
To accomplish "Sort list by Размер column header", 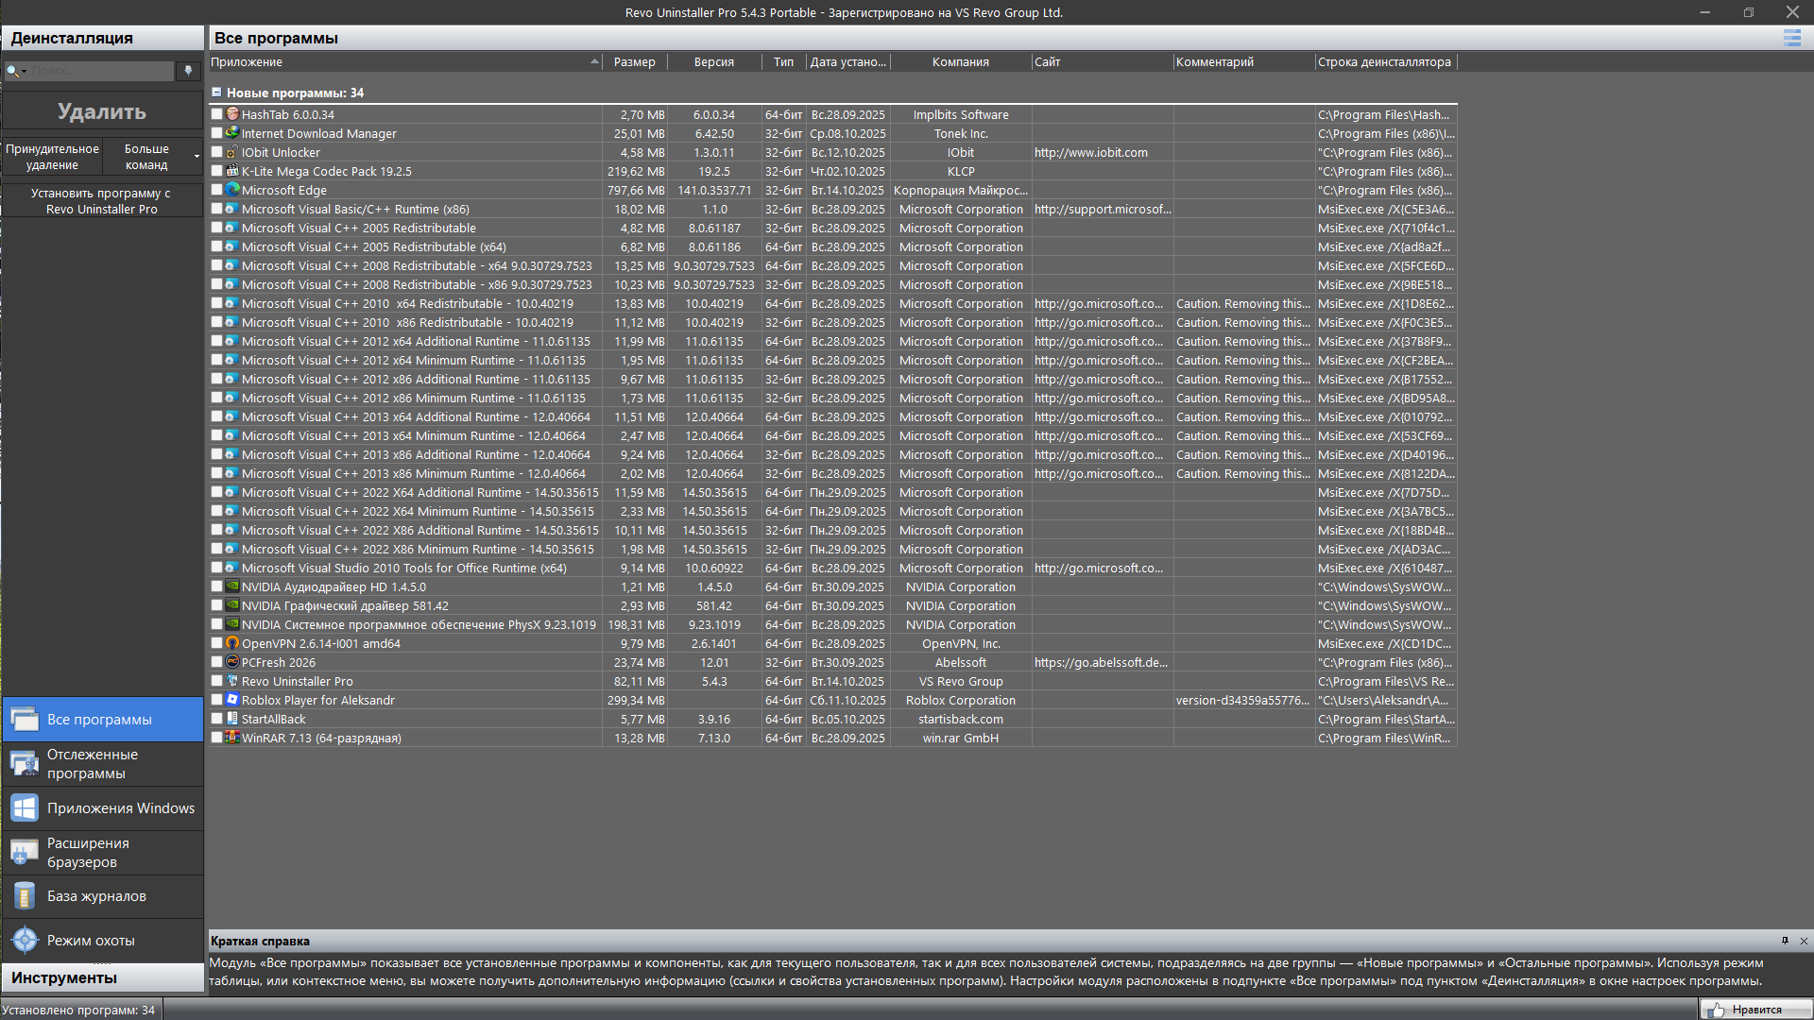I will tap(634, 62).
